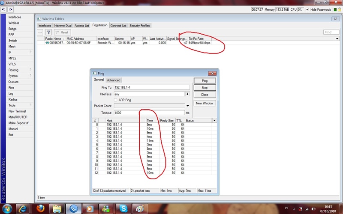Open the Windows Start menu orb
The width and height of the screenshot is (343, 214).
[7, 208]
